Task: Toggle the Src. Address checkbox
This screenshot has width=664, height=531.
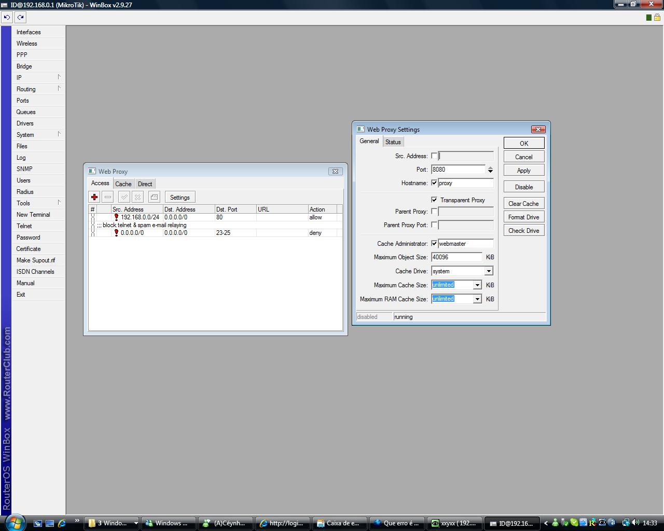Action: coord(434,156)
